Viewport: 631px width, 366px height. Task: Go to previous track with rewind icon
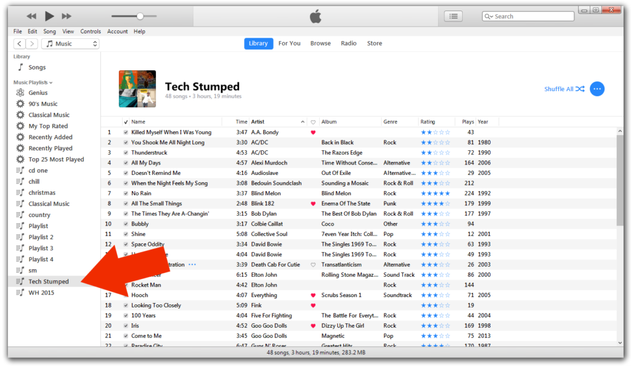pyautogui.click(x=31, y=16)
